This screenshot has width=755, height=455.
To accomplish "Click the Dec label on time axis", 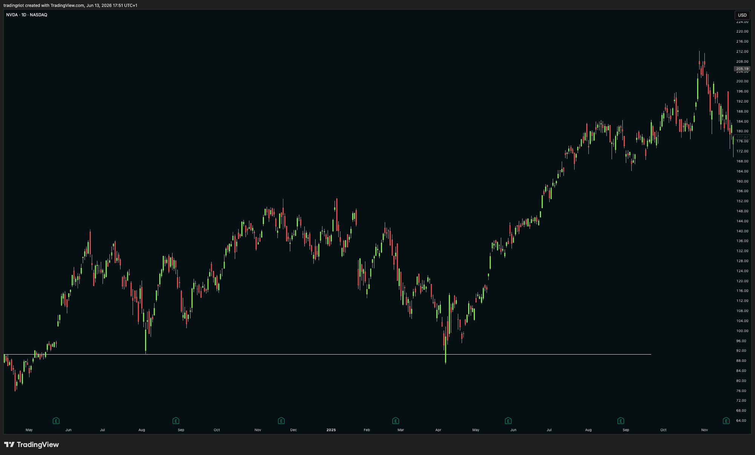I will coord(293,430).
